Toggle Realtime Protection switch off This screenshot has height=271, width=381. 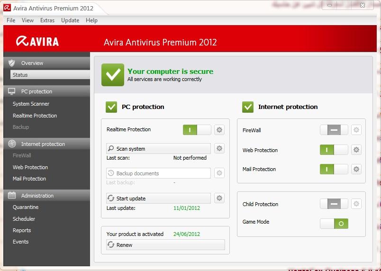(197, 130)
